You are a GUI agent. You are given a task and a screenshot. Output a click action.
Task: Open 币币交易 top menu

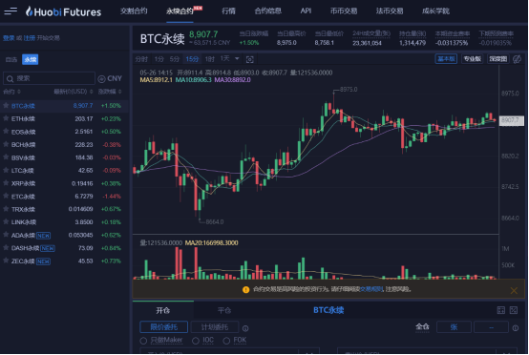pyautogui.click(x=344, y=11)
